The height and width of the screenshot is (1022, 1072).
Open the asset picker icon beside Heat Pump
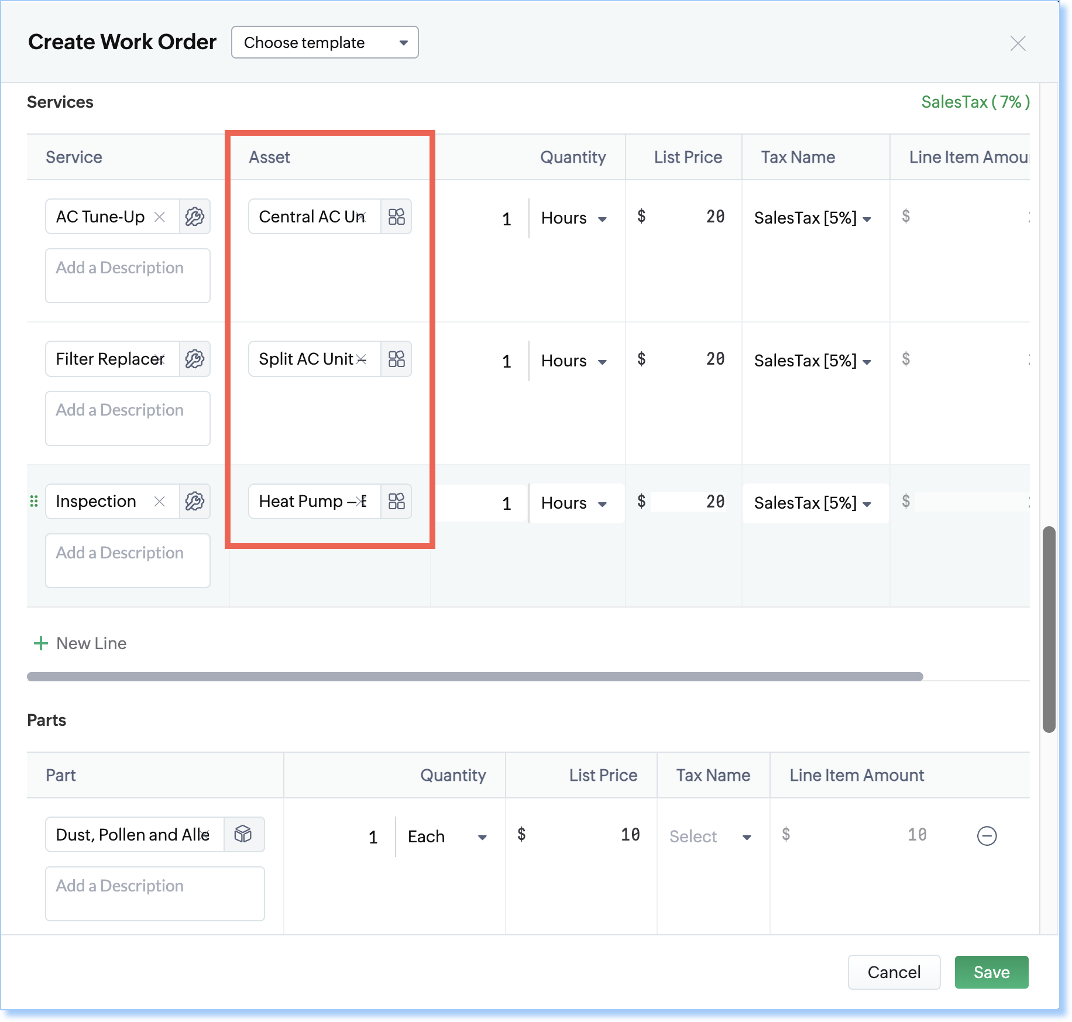click(397, 501)
